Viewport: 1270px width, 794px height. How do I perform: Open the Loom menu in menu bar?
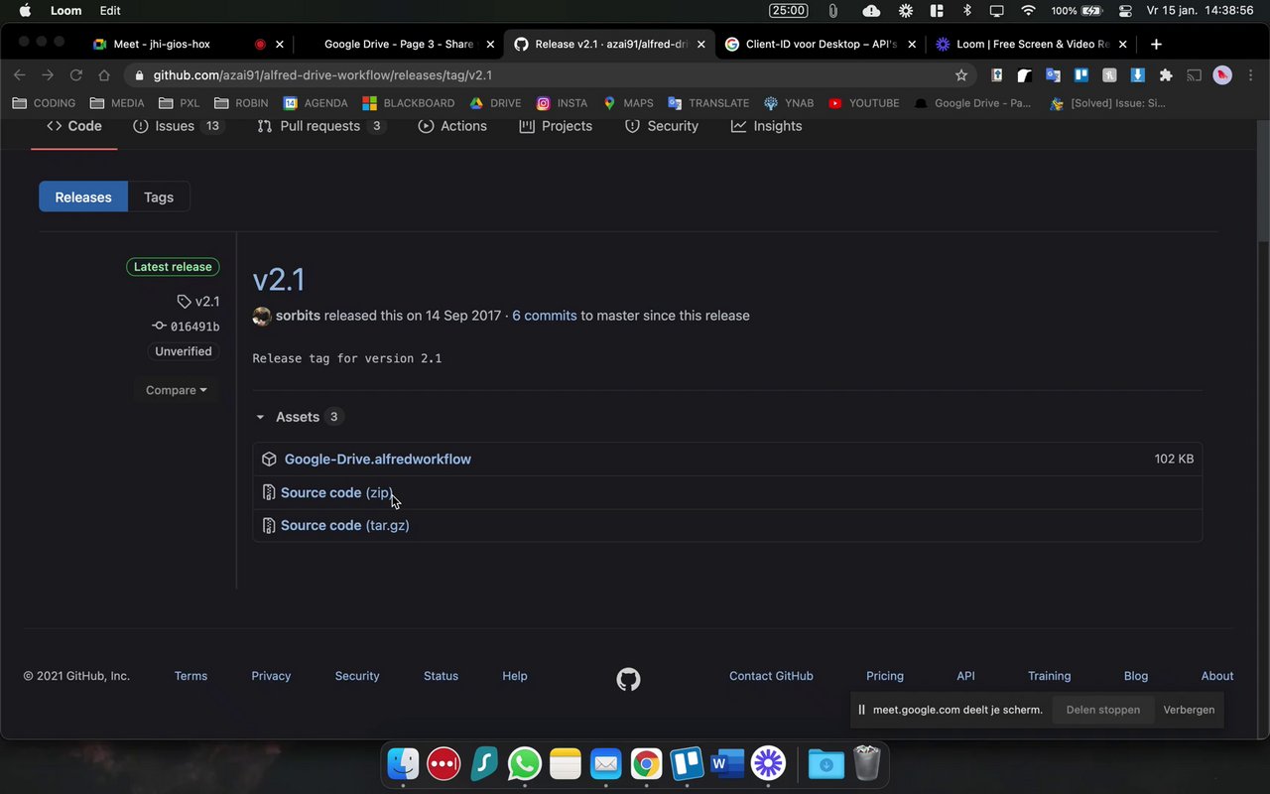coord(66,11)
